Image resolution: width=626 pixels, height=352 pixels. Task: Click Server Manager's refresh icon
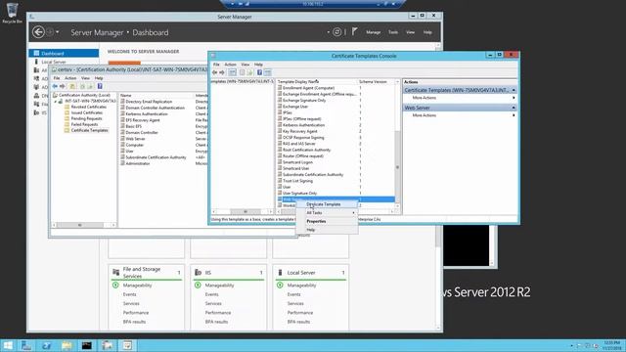click(336, 32)
